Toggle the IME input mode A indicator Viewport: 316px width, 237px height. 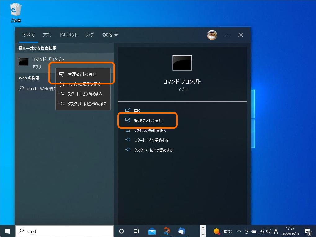pos(276,231)
